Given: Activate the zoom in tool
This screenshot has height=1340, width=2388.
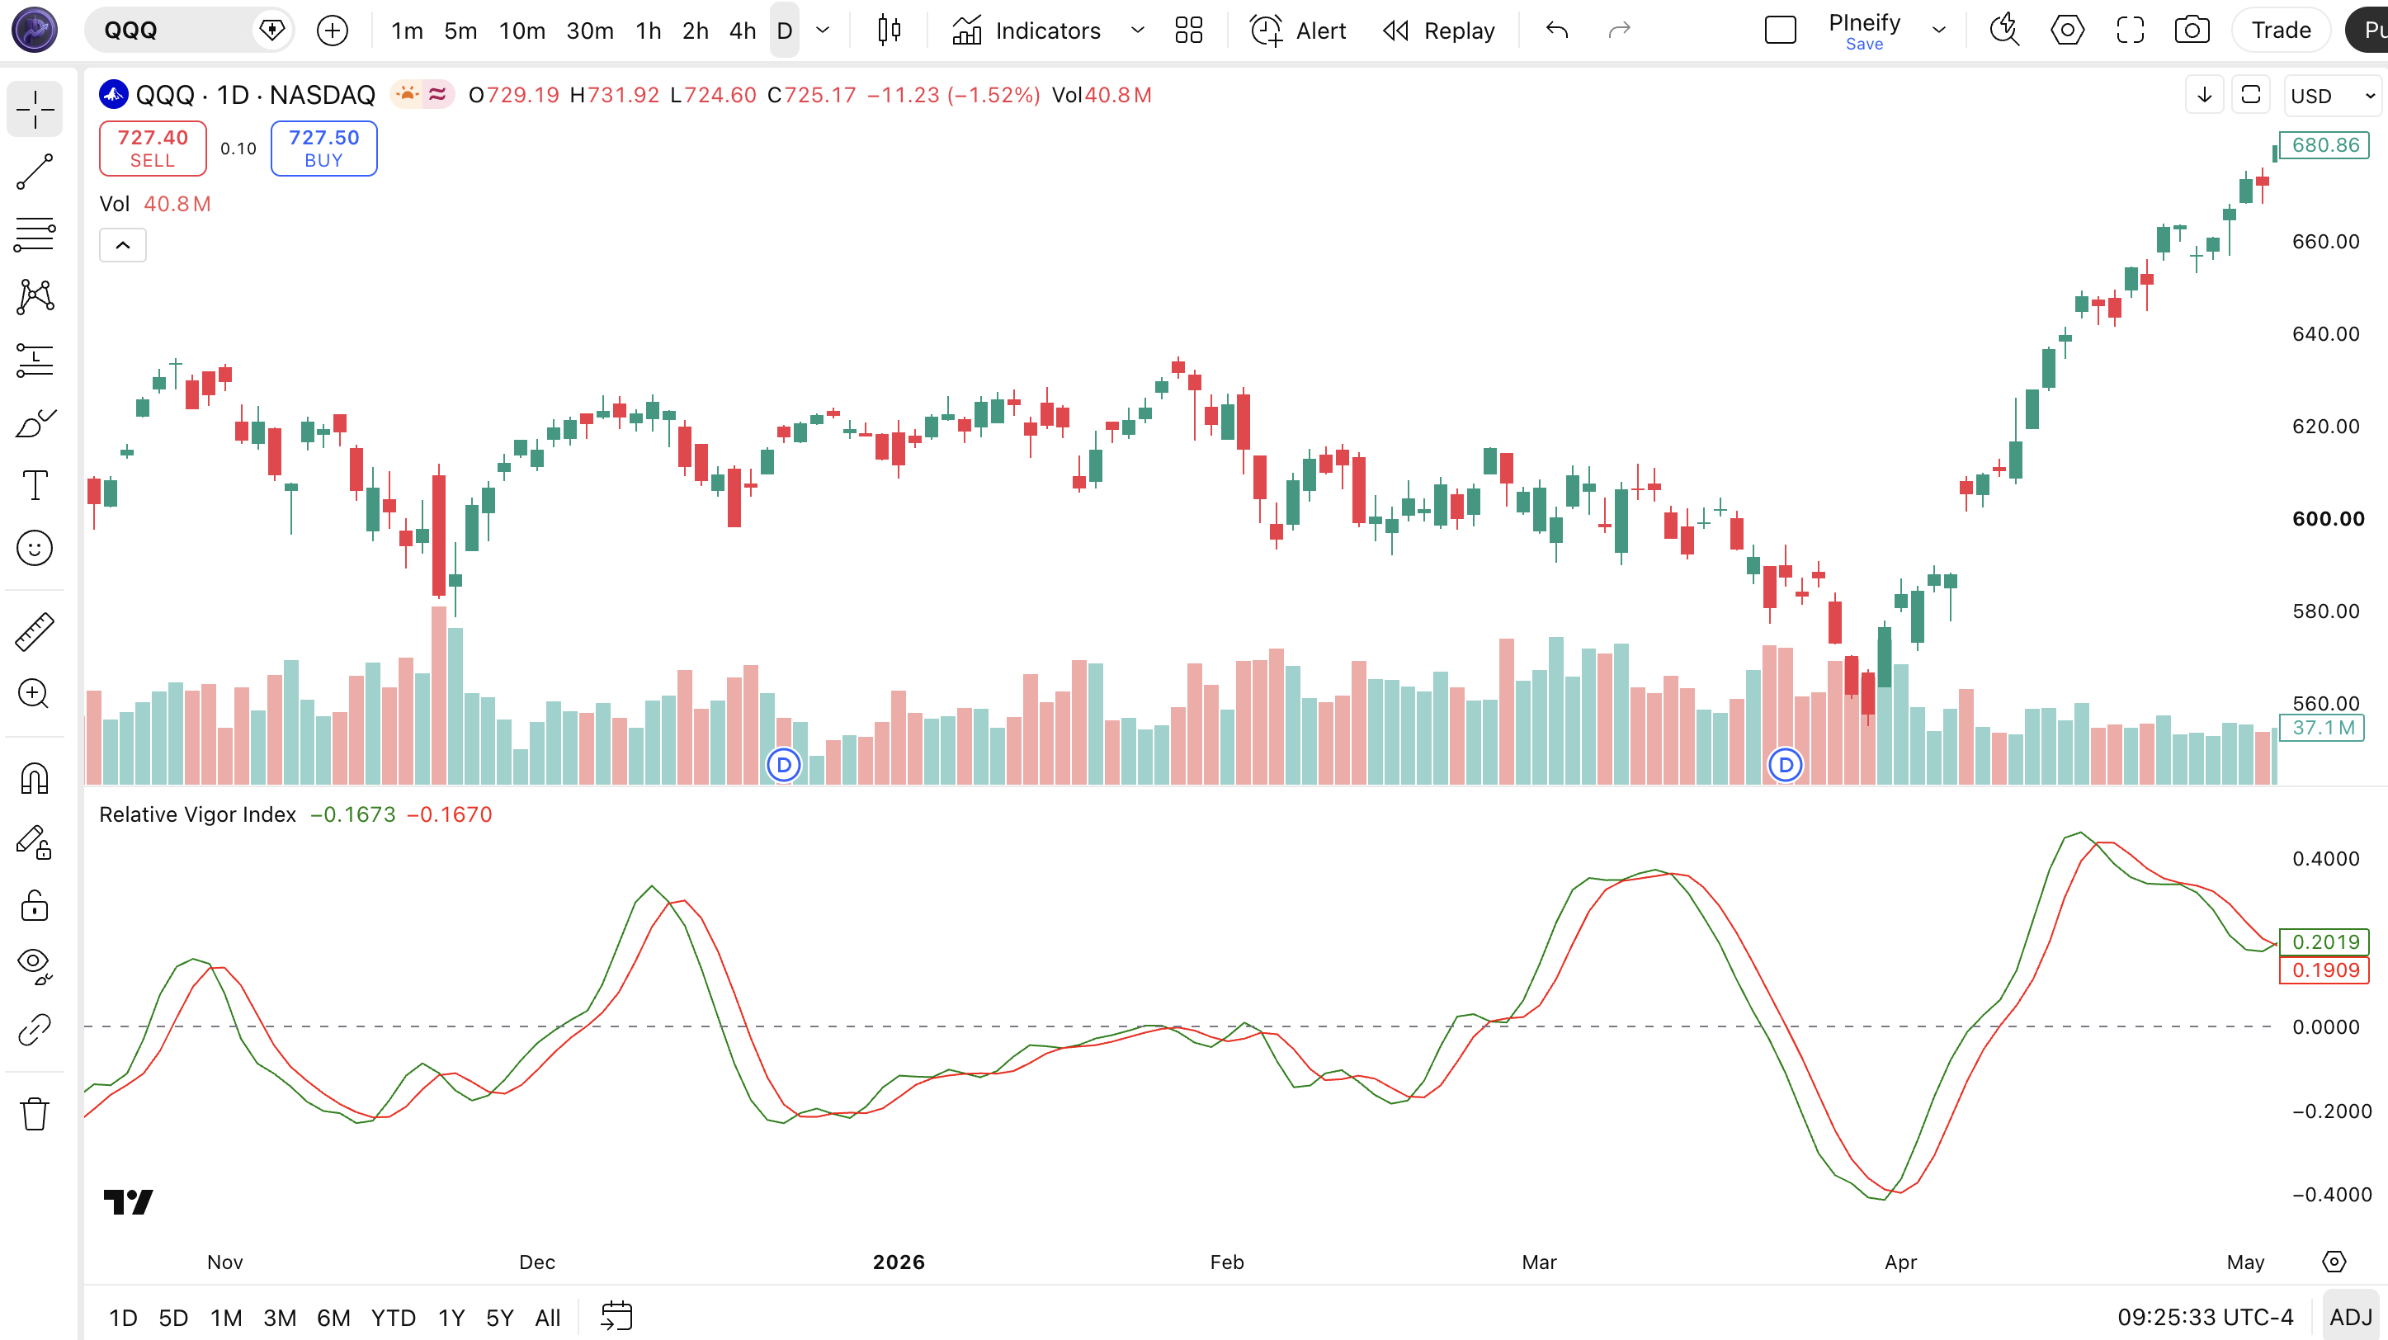Looking at the screenshot, I should pyautogui.click(x=35, y=693).
